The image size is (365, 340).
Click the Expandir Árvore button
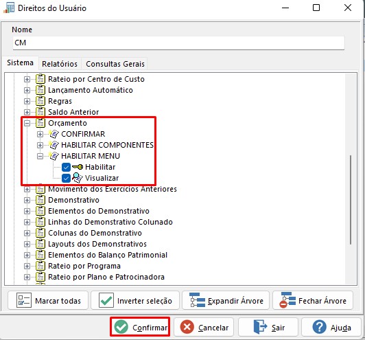[x=226, y=300]
